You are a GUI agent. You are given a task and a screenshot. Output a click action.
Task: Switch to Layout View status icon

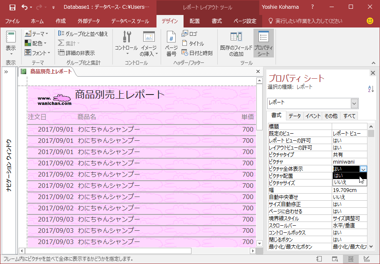pyautogui.click(x=351, y=259)
